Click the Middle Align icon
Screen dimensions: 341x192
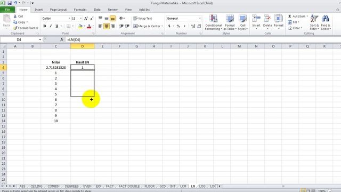107,19
